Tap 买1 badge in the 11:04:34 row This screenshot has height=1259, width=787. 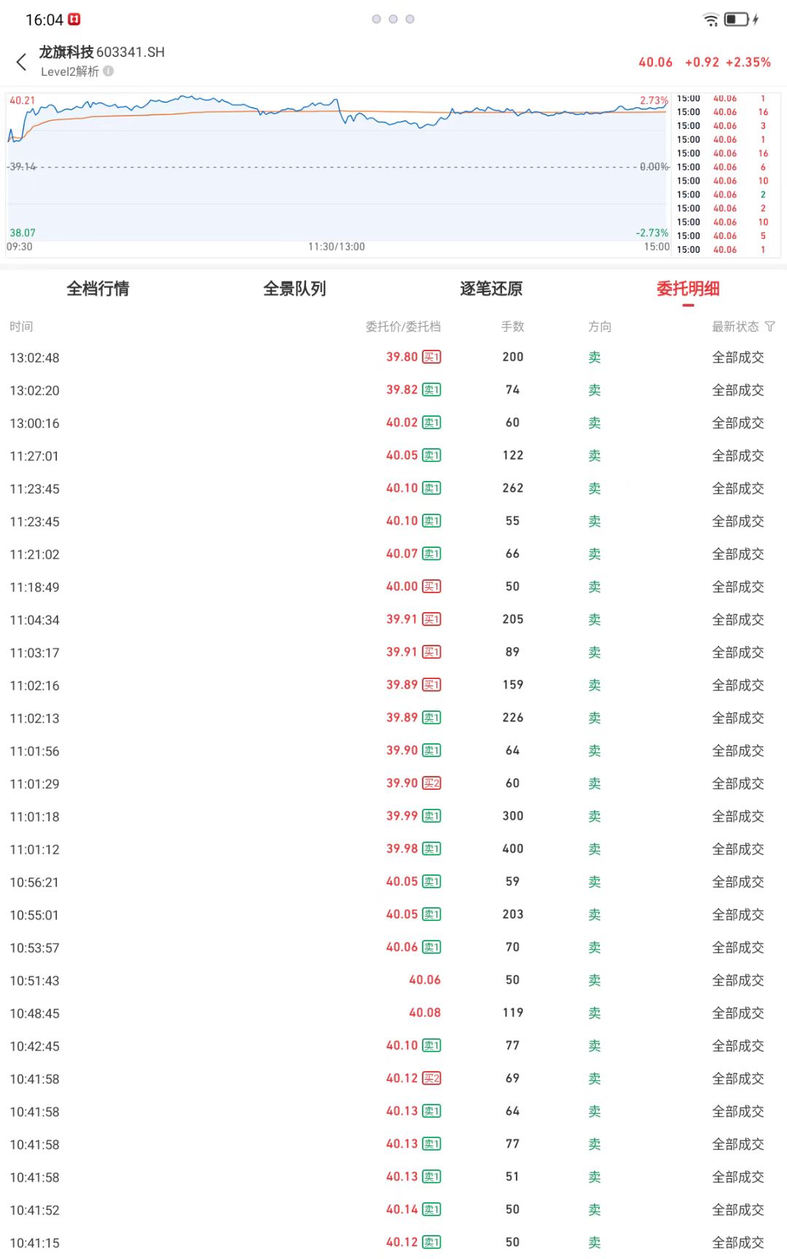[x=431, y=619]
